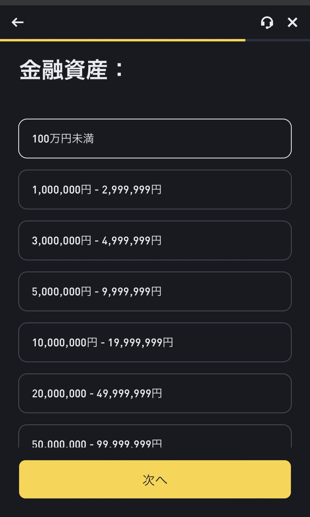Viewport: 310px width, 517px height.
Task: Select 5,000,000円 - 9,999,999円 asset range
Action: coord(155,291)
